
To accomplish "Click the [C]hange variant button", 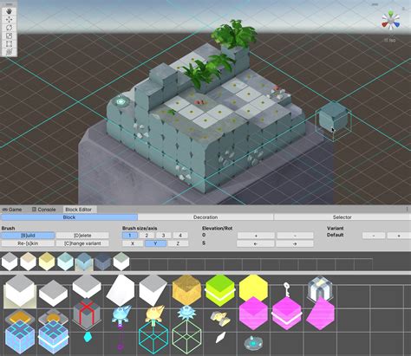I will 82,243.
